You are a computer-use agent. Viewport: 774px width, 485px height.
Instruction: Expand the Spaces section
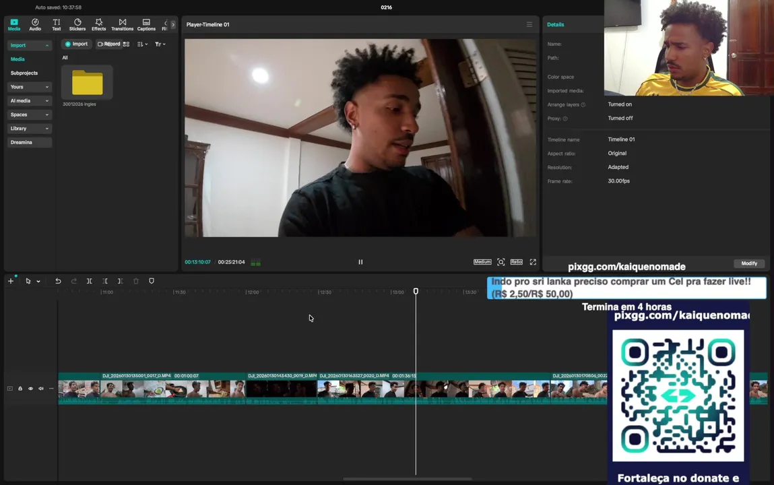click(29, 115)
